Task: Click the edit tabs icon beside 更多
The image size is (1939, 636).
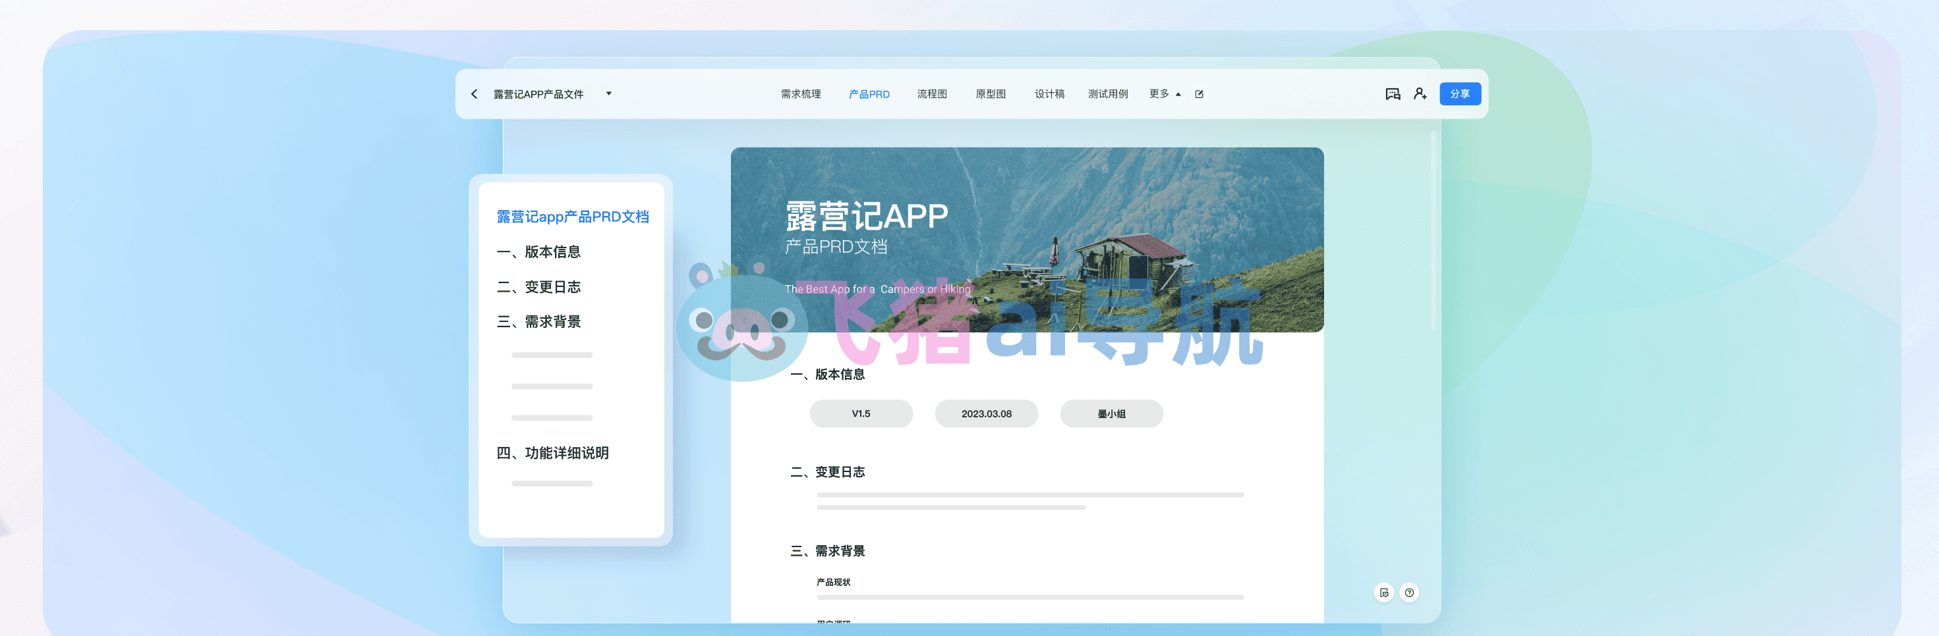Action: pyautogui.click(x=1199, y=94)
